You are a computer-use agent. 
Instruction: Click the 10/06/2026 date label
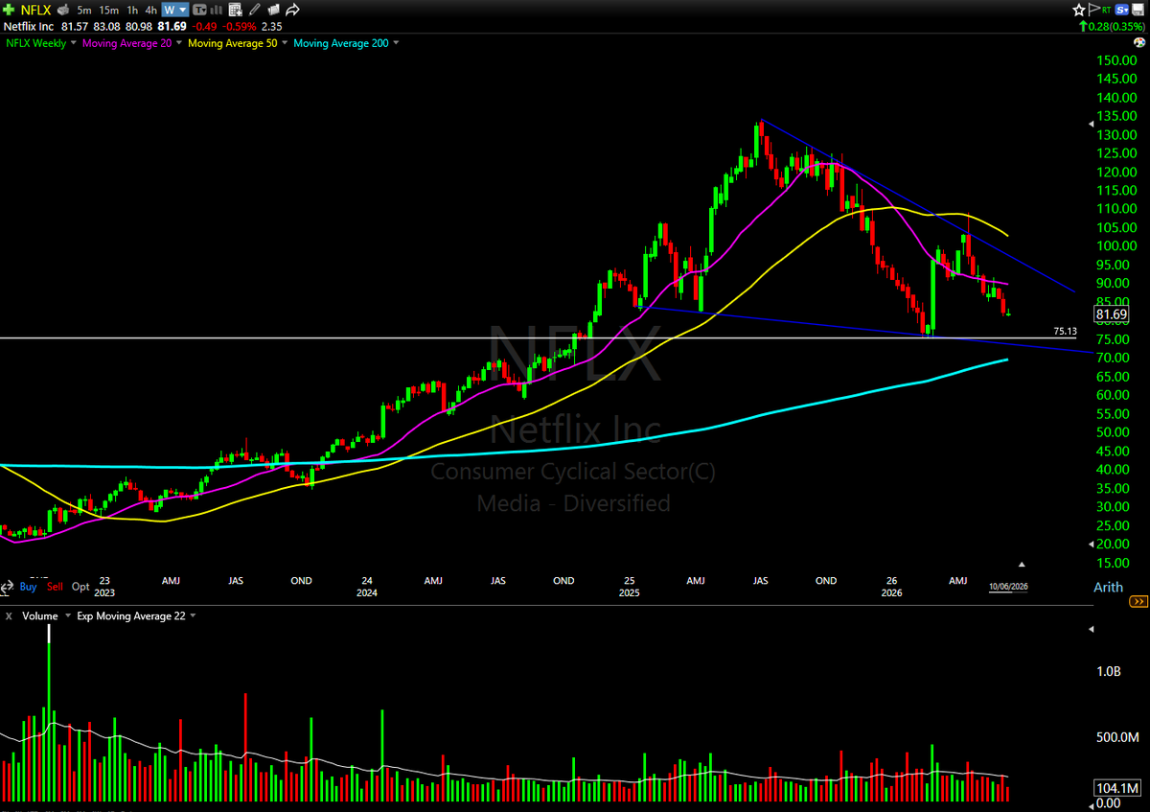[x=1008, y=587]
